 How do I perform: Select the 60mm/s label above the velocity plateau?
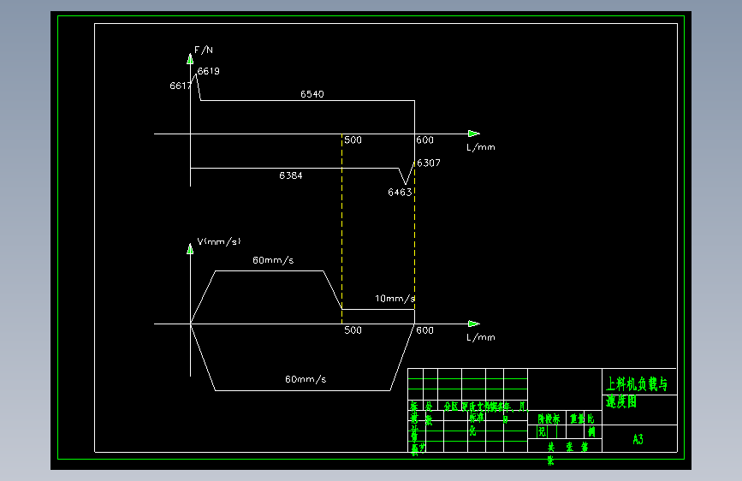pyautogui.click(x=273, y=260)
